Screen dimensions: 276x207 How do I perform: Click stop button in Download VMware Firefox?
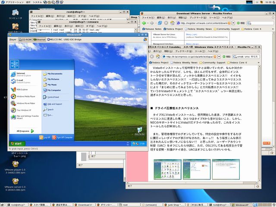click(166, 23)
